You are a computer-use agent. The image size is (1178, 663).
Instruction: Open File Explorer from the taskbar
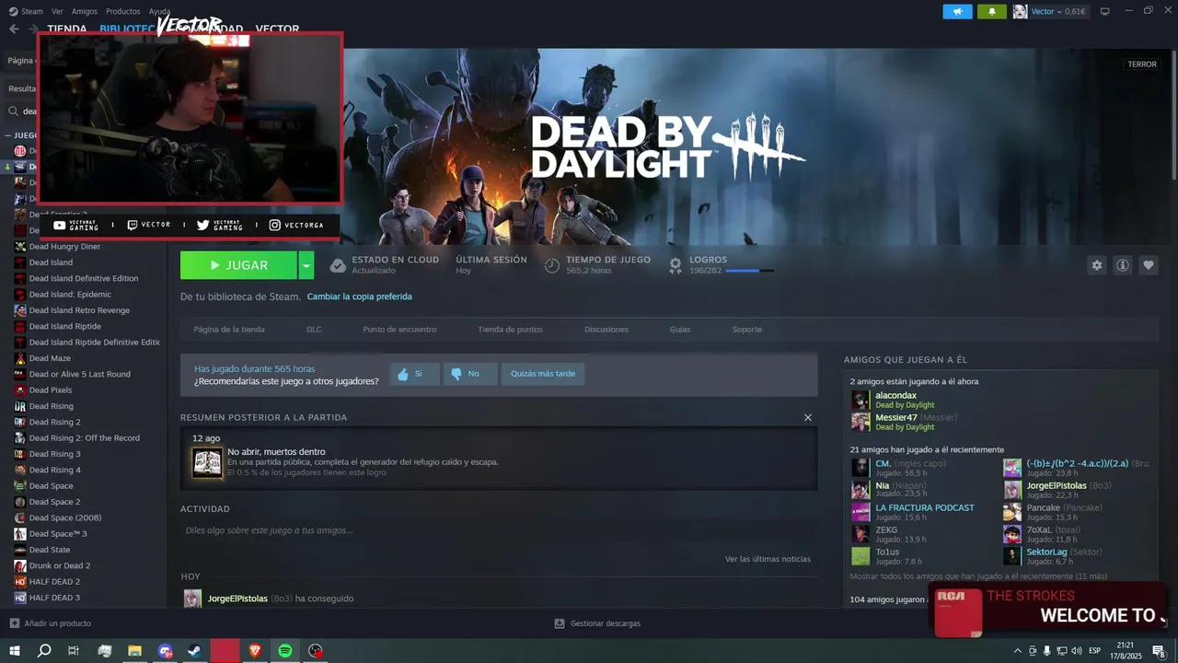pyautogui.click(x=134, y=650)
